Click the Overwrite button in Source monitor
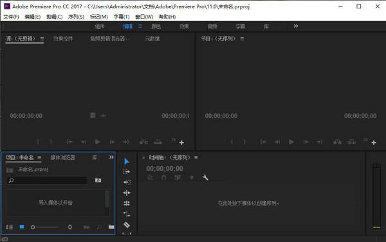Screen dimensions: 386x242 pos(158,142)
